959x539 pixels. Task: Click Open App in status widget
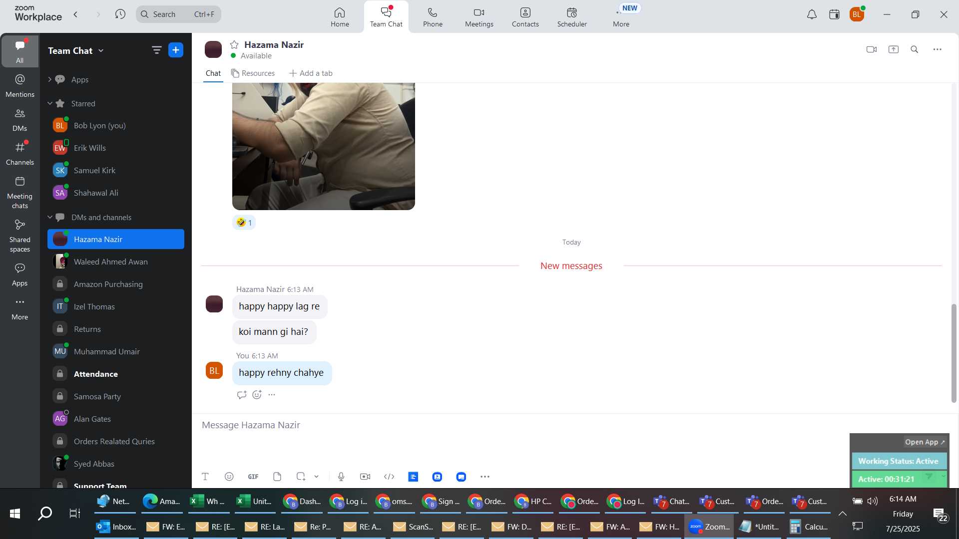(925, 442)
